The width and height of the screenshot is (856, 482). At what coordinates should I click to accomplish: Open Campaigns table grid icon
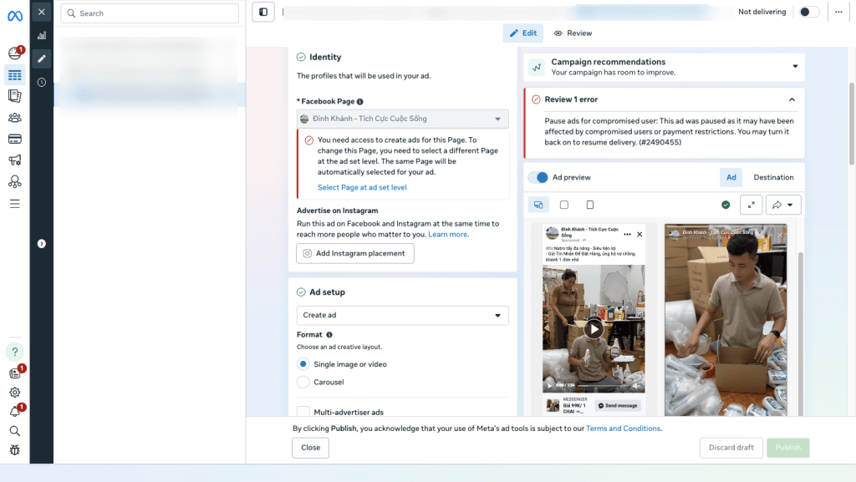[15, 75]
